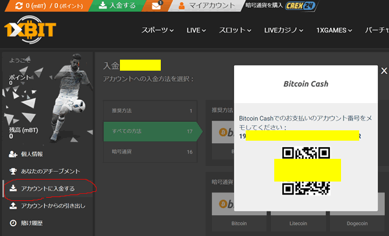Click the user avatar icon in マイアカウント
The height and width of the screenshot is (236, 389).
click(182, 6)
